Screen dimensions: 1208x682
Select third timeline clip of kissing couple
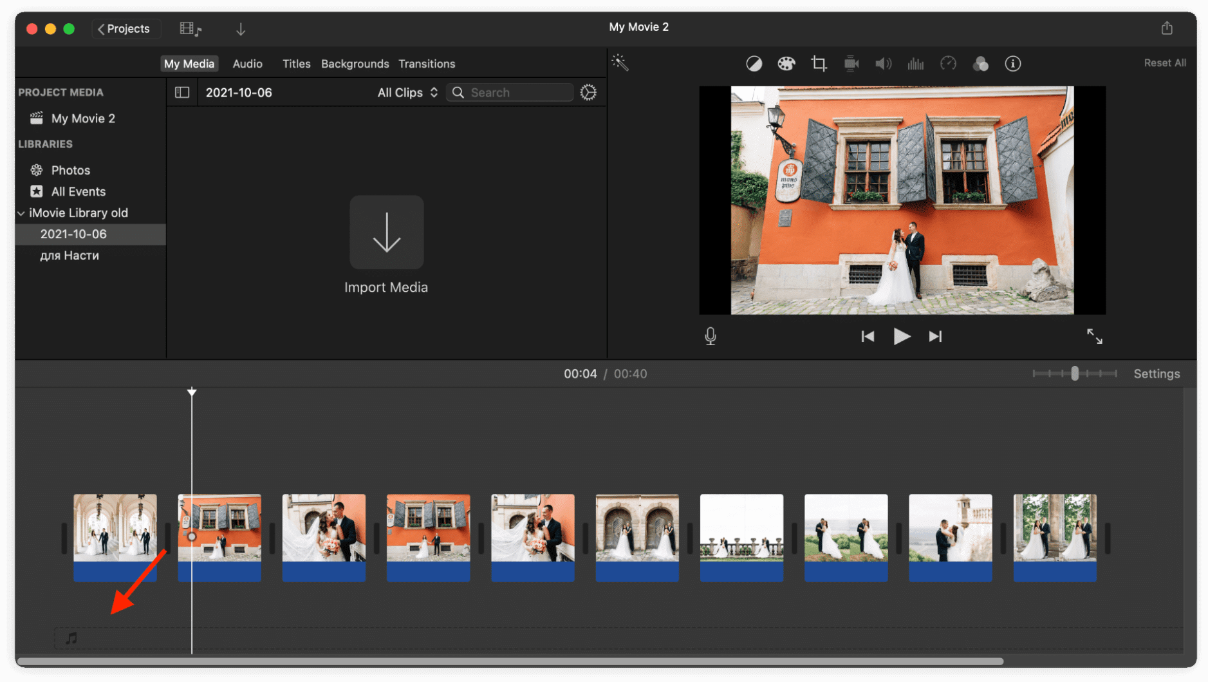[x=324, y=538]
